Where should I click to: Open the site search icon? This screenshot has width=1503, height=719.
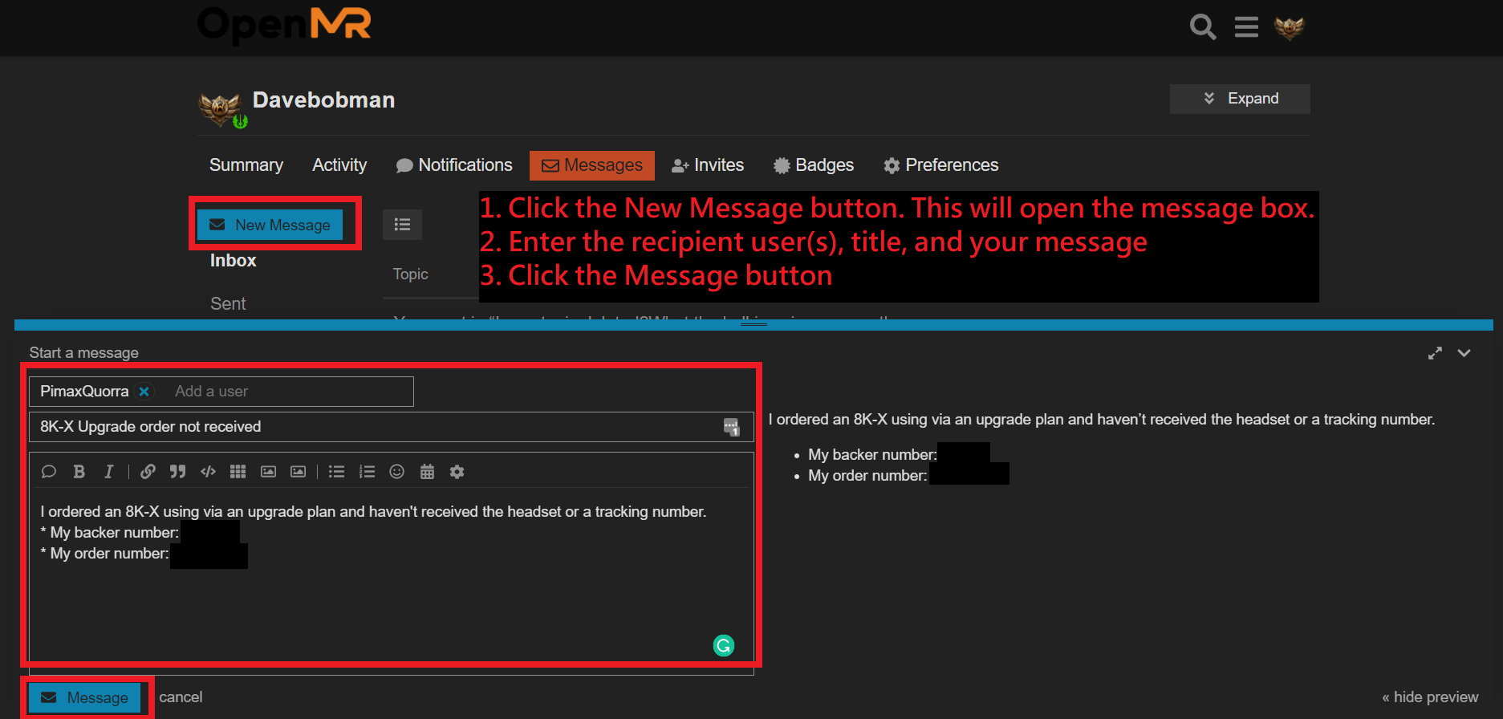tap(1202, 27)
